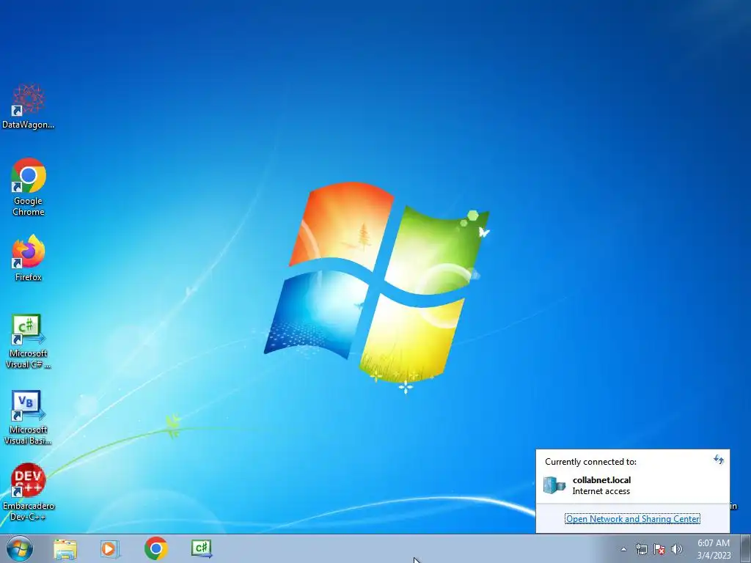Select the Firefox desktop shortcut icon
Viewport: 751px width, 563px height.
click(29, 257)
